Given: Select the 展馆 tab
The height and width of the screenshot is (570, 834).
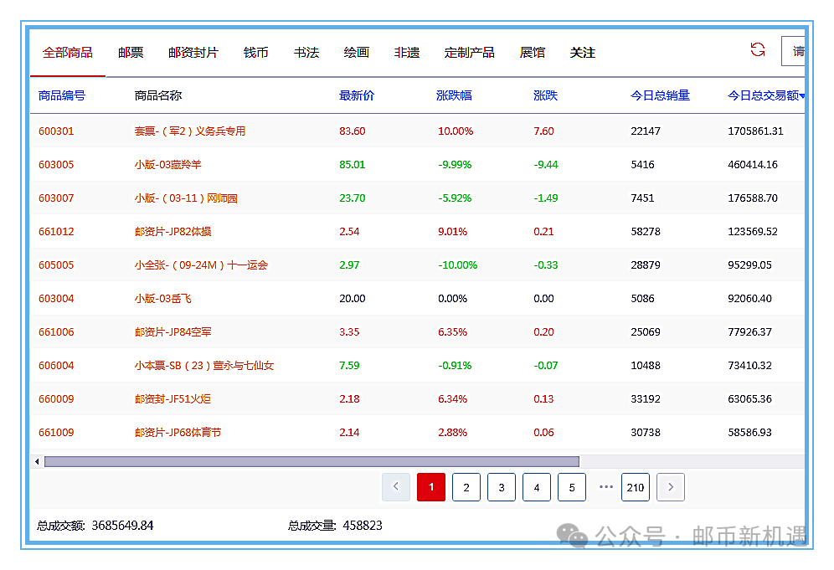Looking at the screenshot, I should pos(532,53).
